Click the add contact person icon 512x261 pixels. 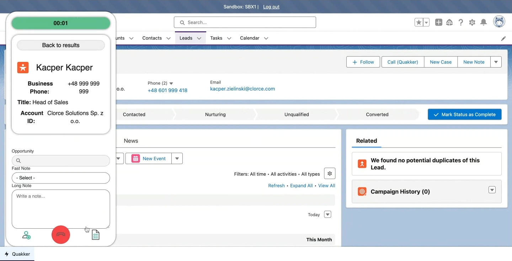[x=26, y=235]
